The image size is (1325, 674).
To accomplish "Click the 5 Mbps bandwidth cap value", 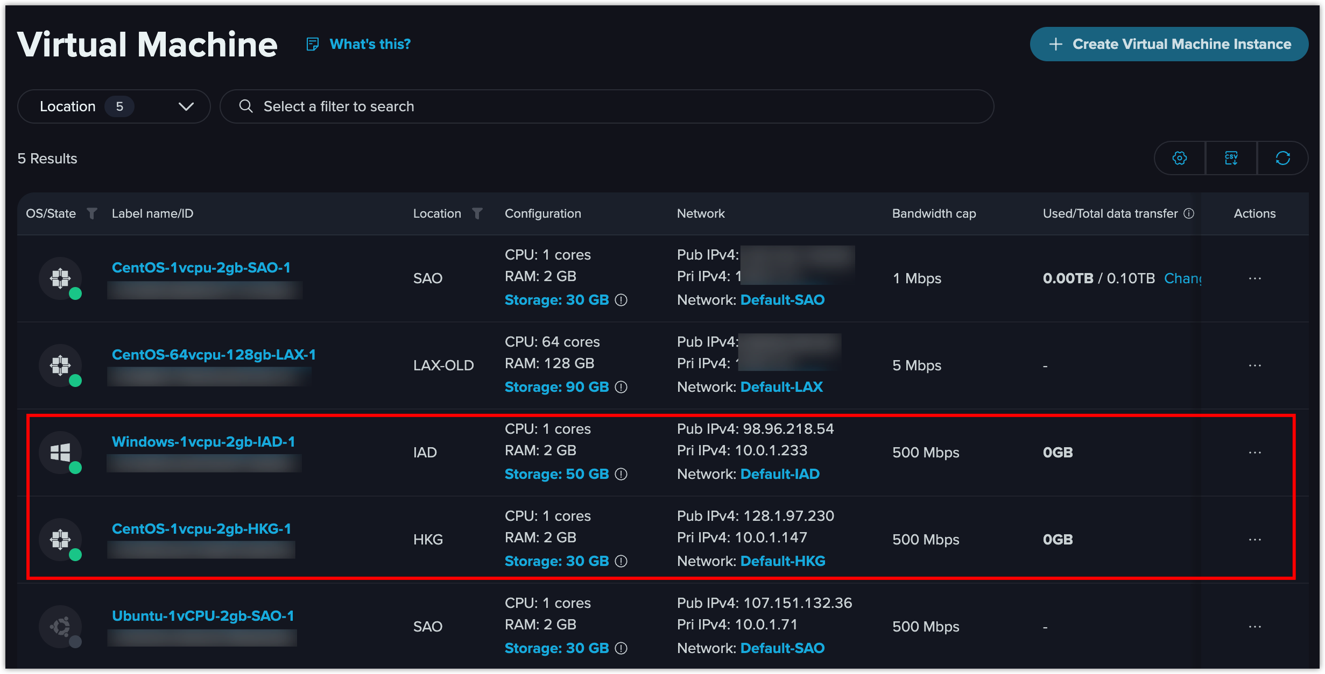I will click(x=917, y=365).
